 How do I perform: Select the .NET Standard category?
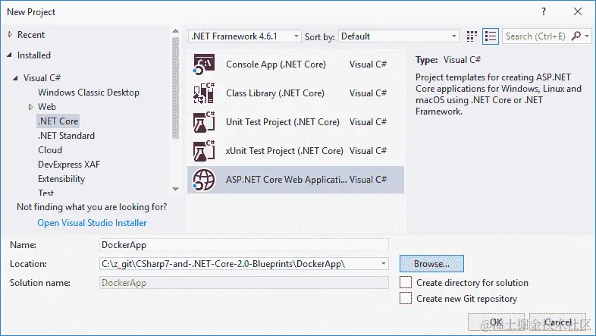point(66,136)
